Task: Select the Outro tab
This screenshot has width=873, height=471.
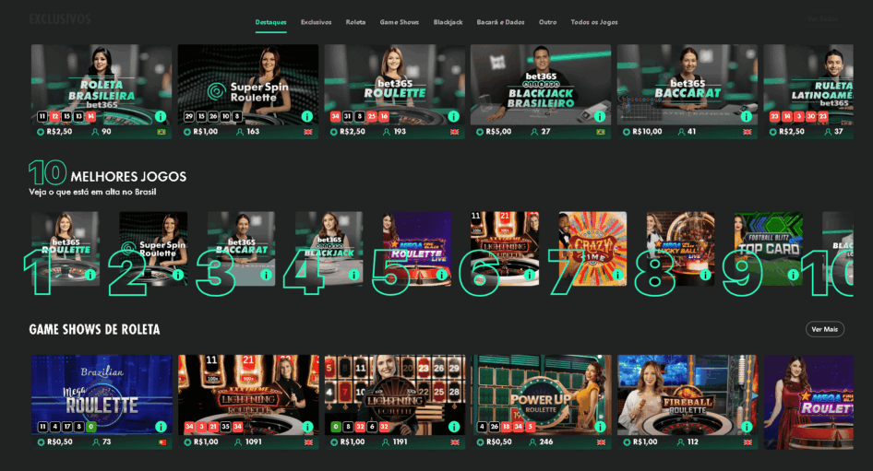Action: pos(547,22)
